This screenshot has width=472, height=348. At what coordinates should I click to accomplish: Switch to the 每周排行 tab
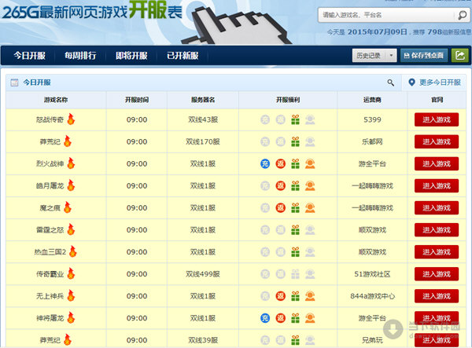[82, 56]
